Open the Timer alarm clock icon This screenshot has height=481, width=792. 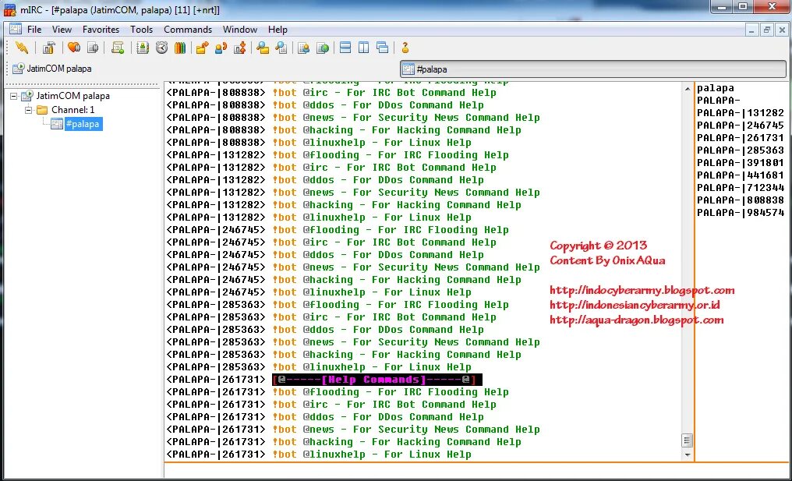[x=161, y=48]
